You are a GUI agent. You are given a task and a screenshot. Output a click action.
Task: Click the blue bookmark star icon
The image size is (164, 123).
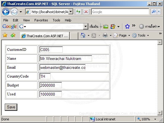coord(127,26)
